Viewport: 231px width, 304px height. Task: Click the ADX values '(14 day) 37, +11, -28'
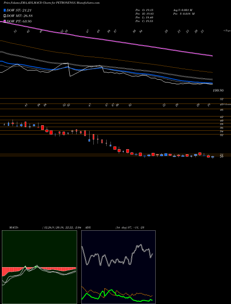coord(130,228)
